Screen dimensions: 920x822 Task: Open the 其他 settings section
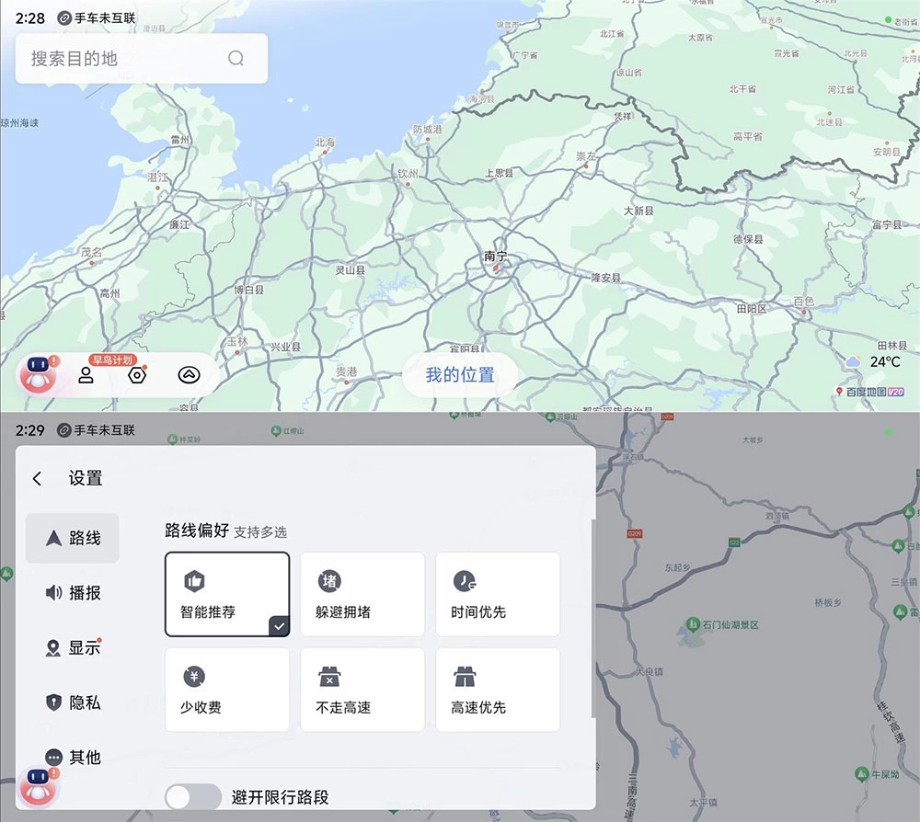pos(74,758)
